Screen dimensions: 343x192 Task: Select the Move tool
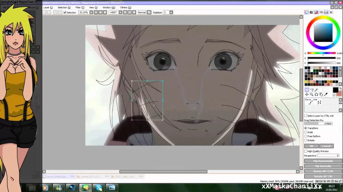click(307, 94)
